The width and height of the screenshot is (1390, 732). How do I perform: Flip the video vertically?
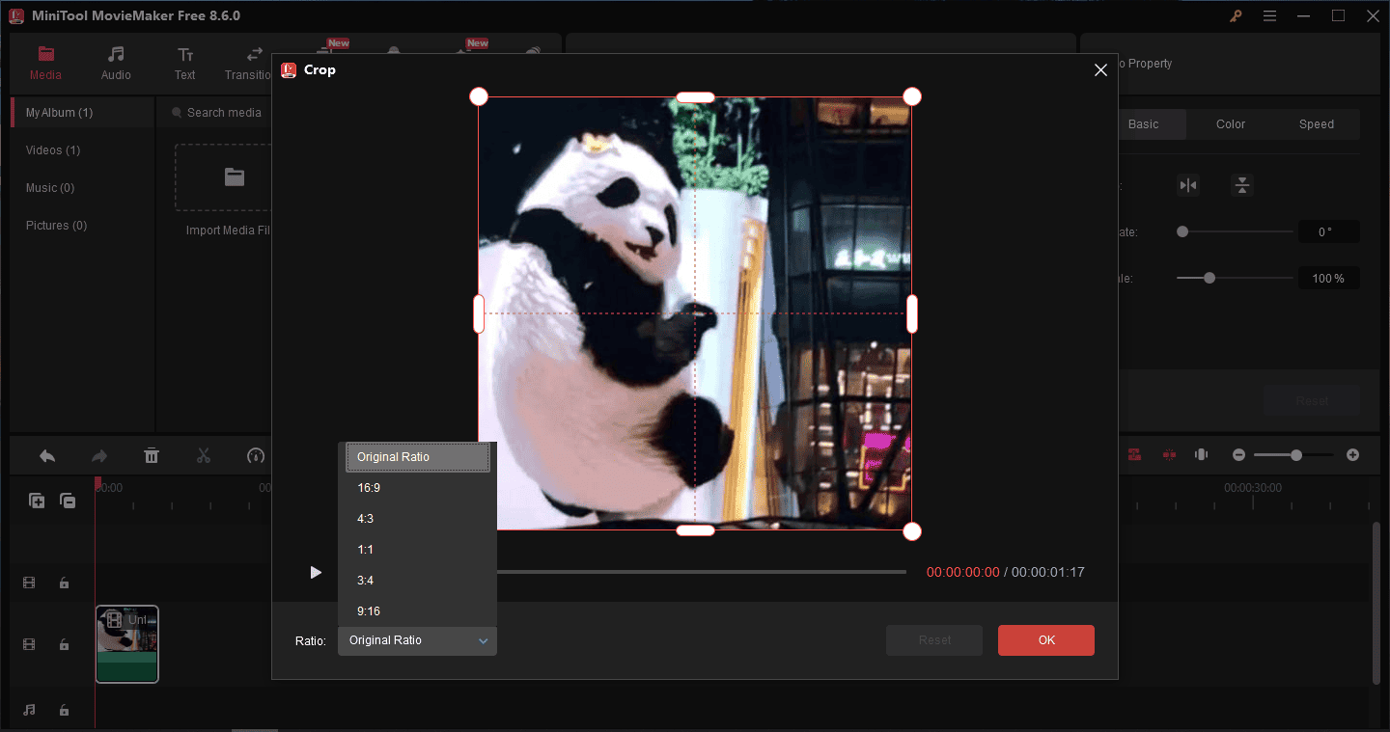pyautogui.click(x=1242, y=185)
